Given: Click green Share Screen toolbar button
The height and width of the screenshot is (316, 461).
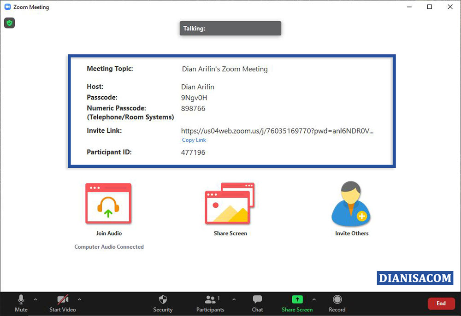Looking at the screenshot, I should 297,303.
